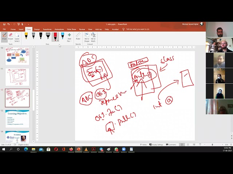This screenshot has width=233, height=174.
Task: Toggle the Comments pane
Action: point(171,145)
